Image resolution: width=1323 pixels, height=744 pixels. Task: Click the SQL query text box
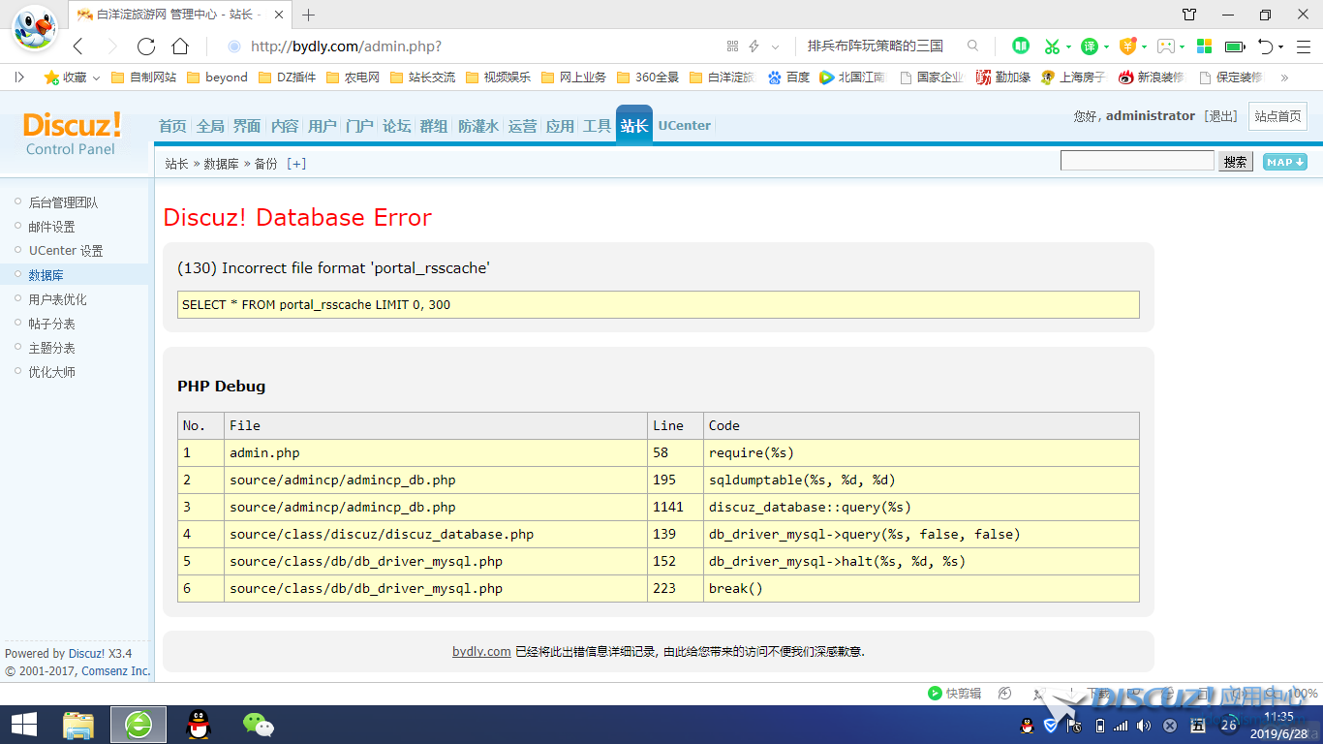[659, 304]
